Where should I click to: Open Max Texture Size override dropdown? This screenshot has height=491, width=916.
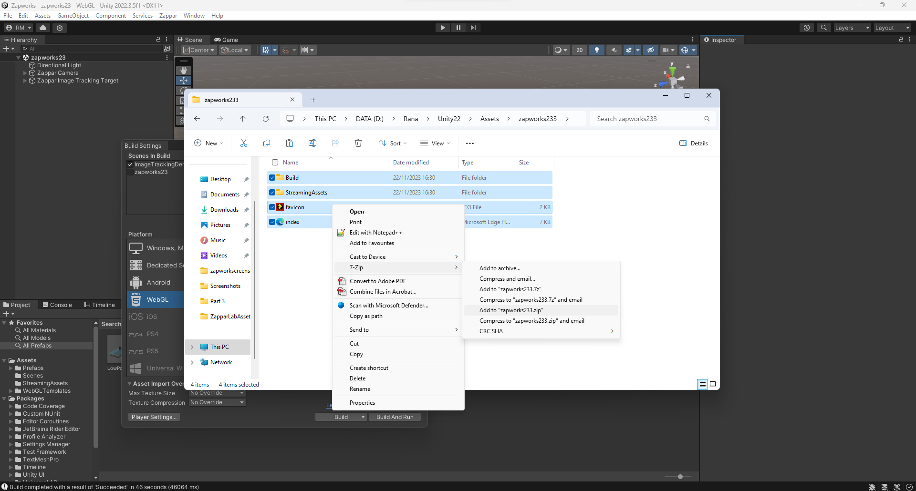218,393
